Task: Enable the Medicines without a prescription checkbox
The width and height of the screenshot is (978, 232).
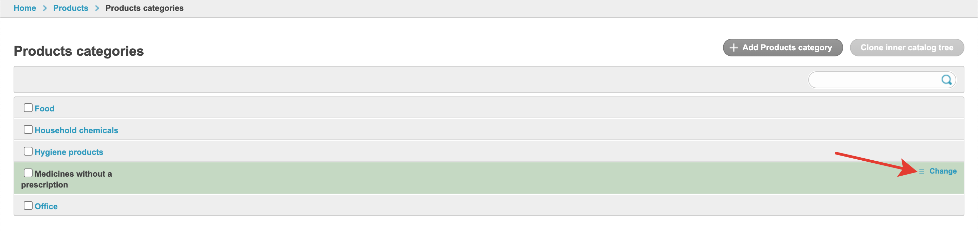Action: [28, 173]
